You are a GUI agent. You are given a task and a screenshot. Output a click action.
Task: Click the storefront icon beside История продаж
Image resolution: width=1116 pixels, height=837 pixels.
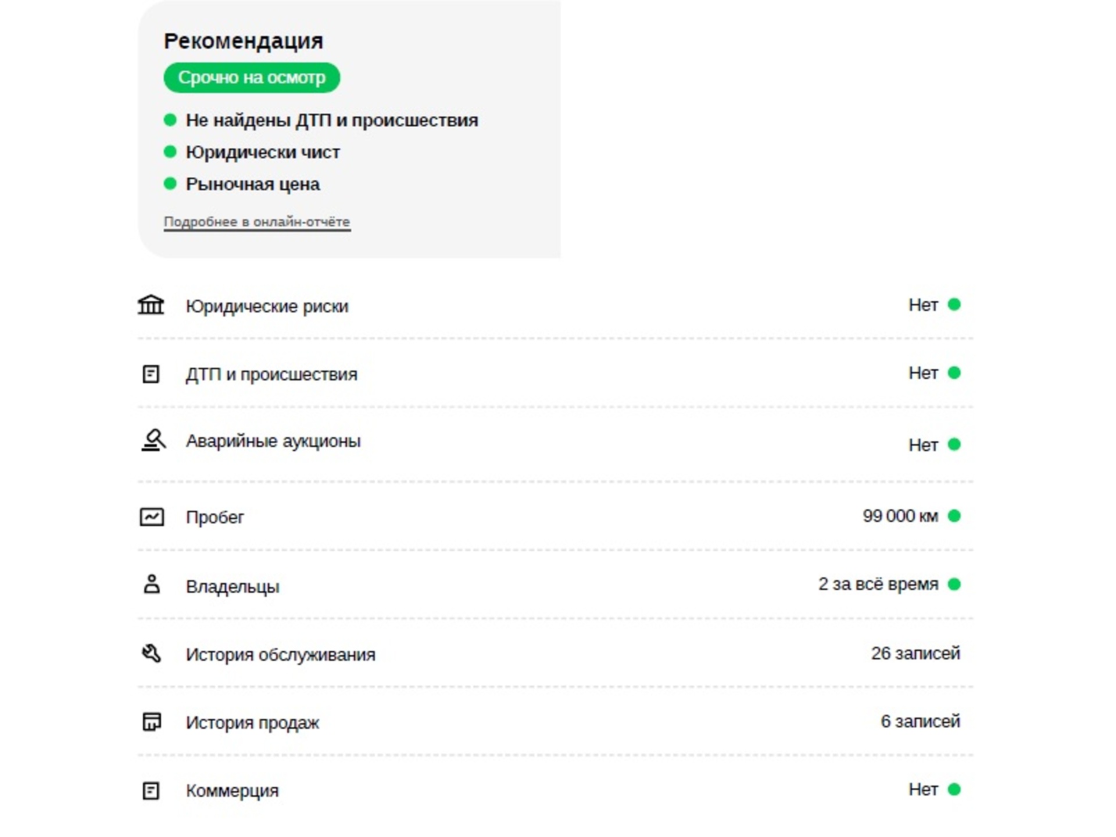(x=152, y=722)
